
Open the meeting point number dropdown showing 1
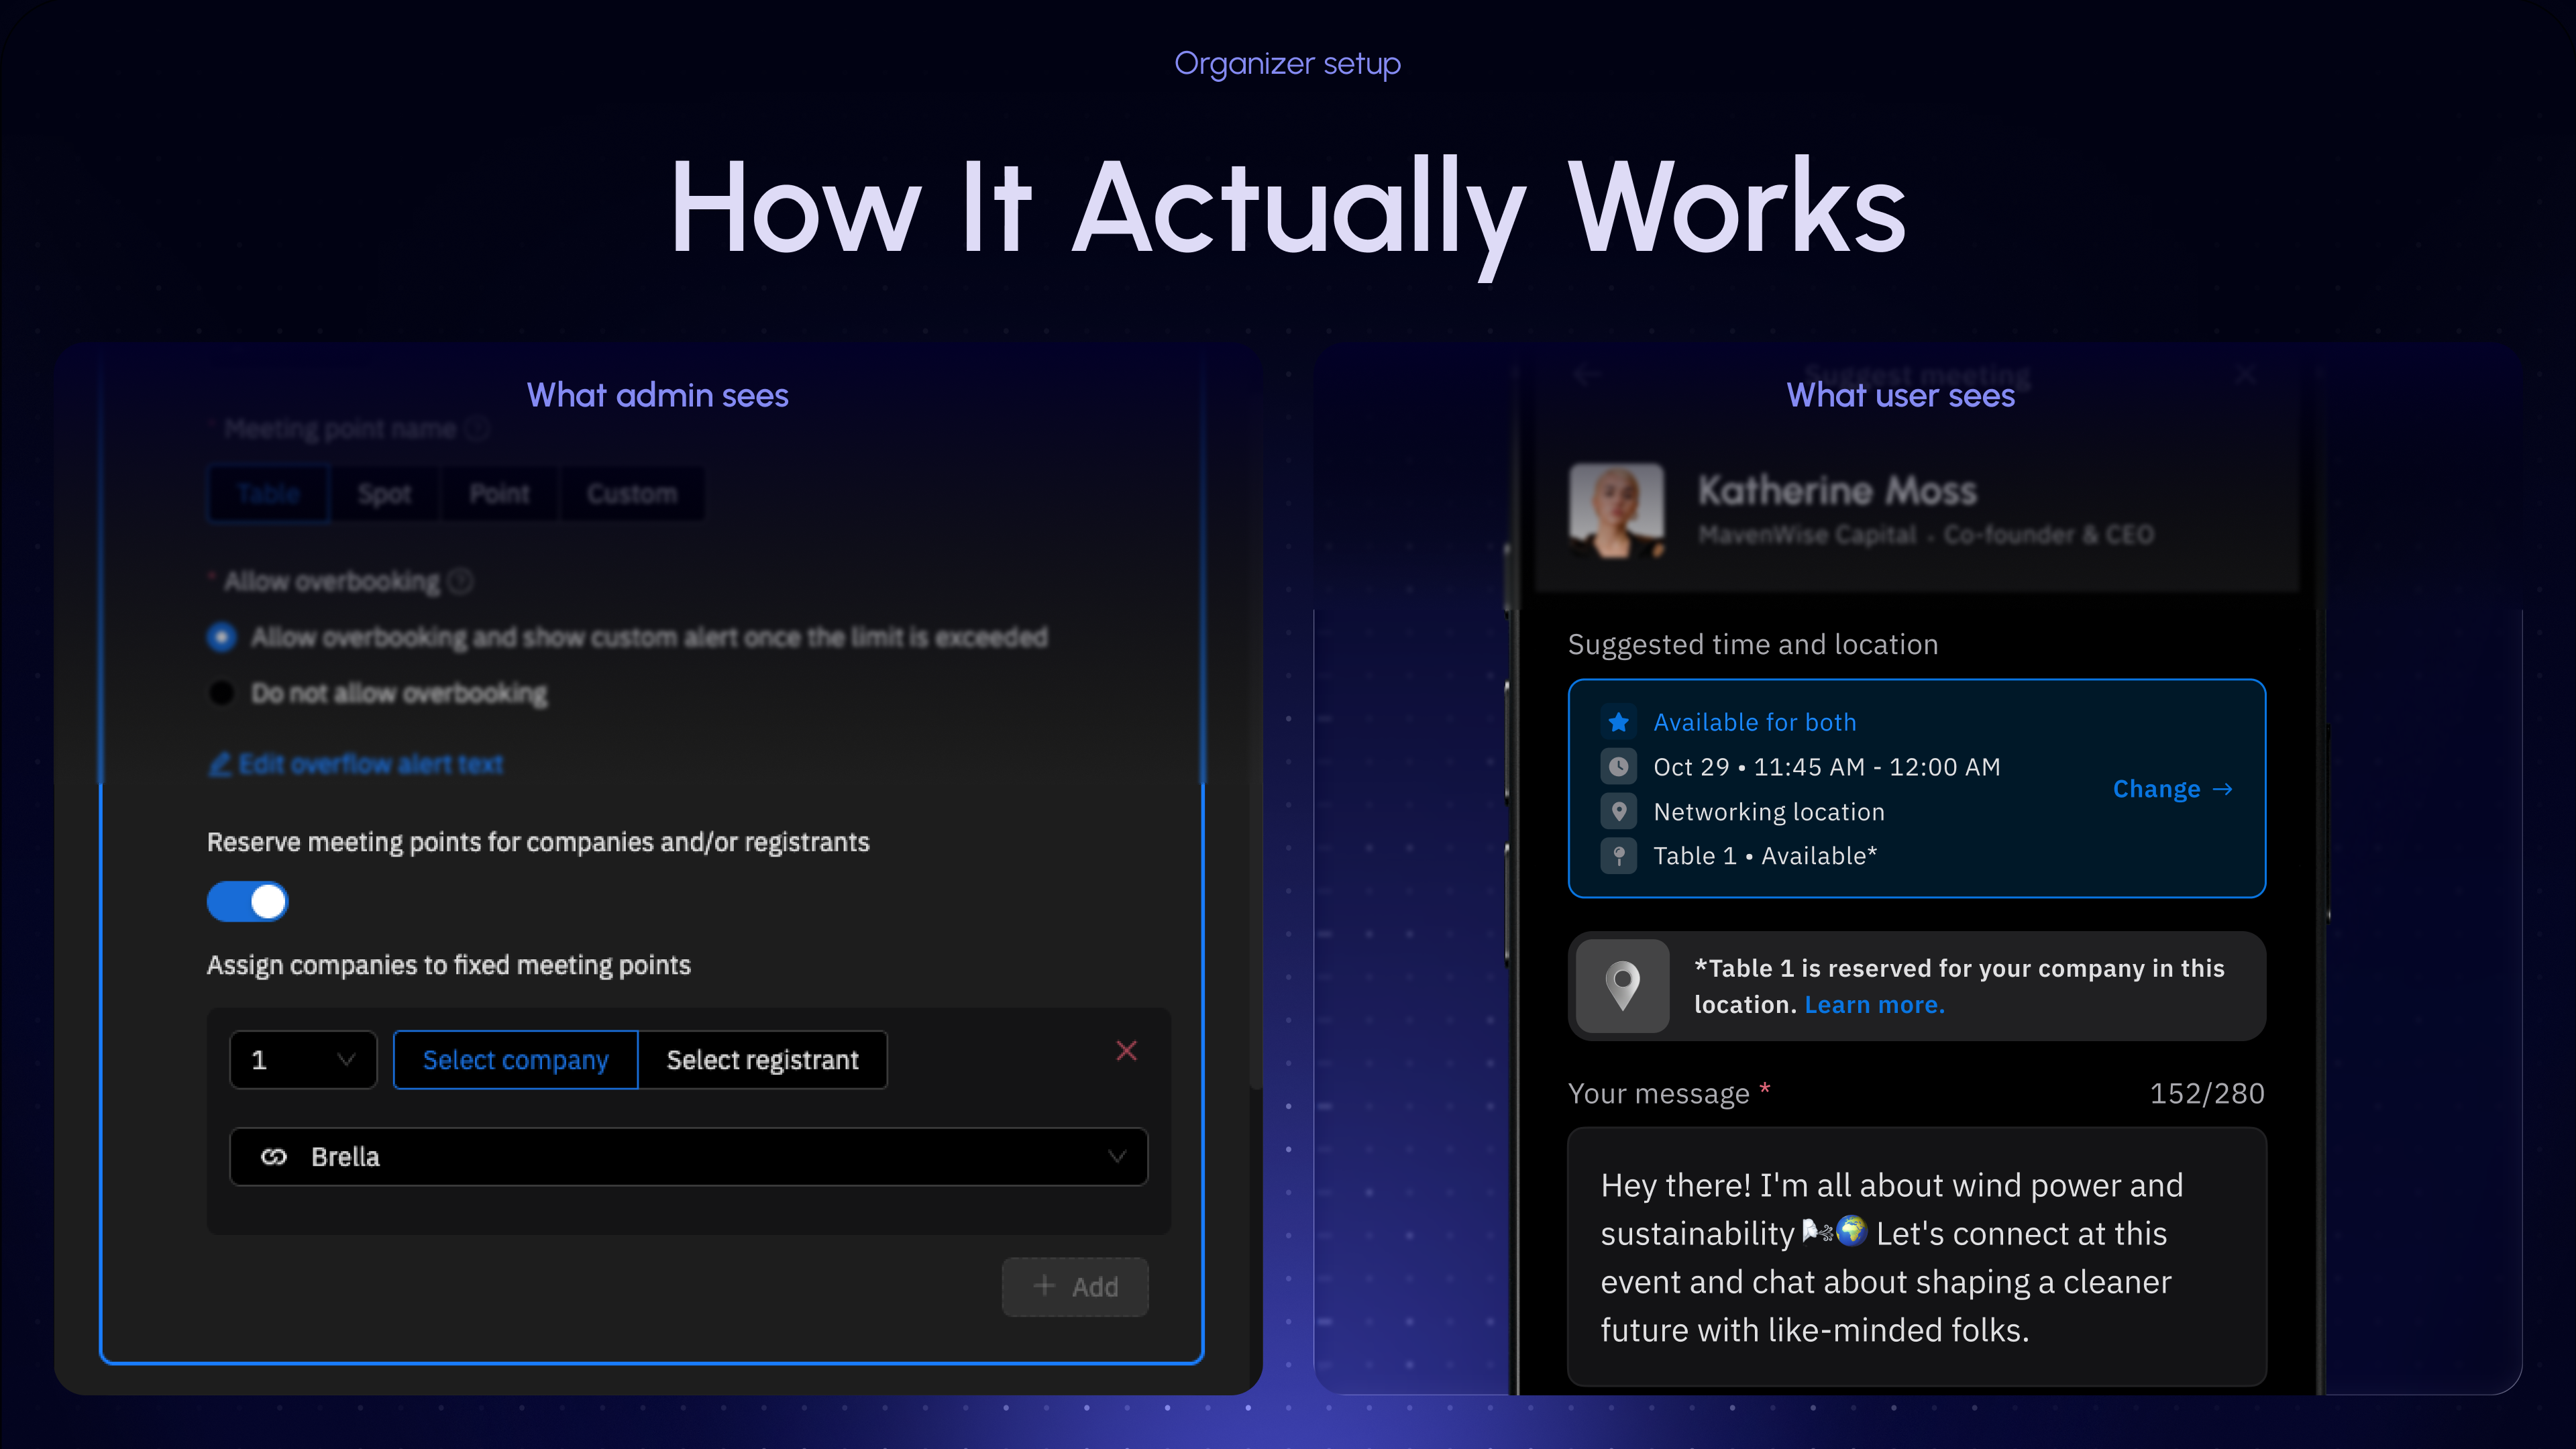click(x=303, y=1060)
